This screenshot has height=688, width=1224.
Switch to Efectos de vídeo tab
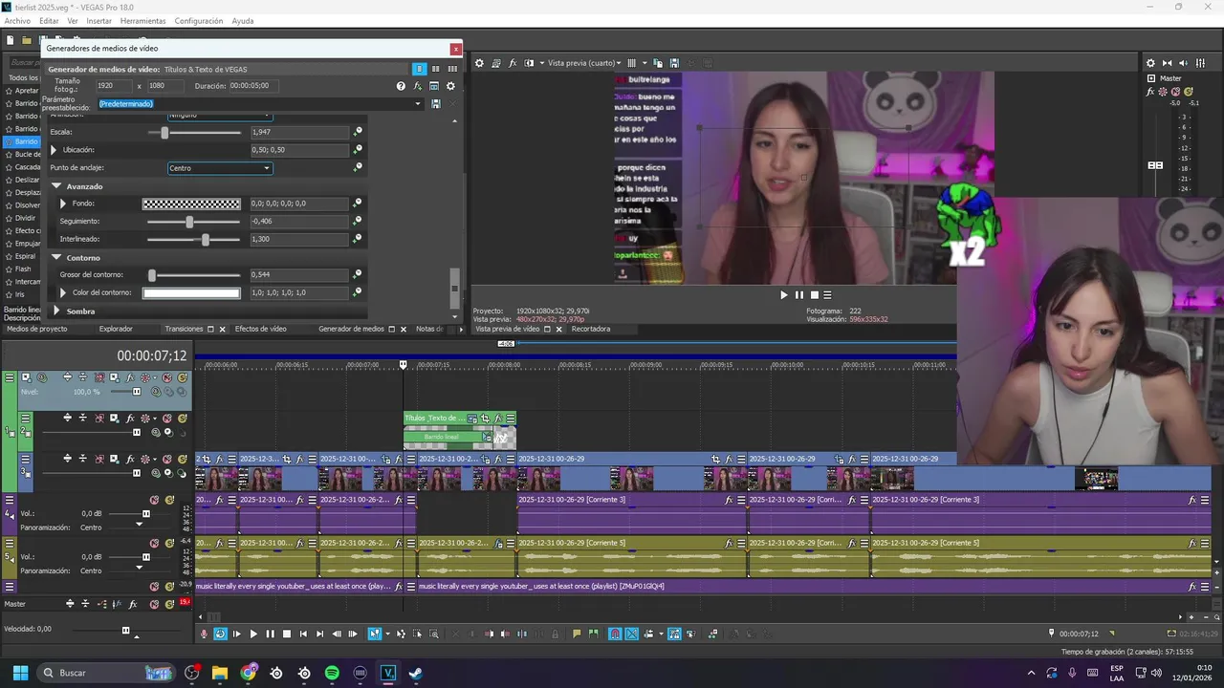pyautogui.click(x=261, y=329)
